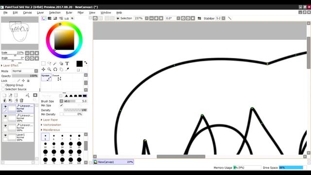The height and width of the screenshot is (175, 311).
Task: Hide the top Linework layer
Action: pos(5,106)
